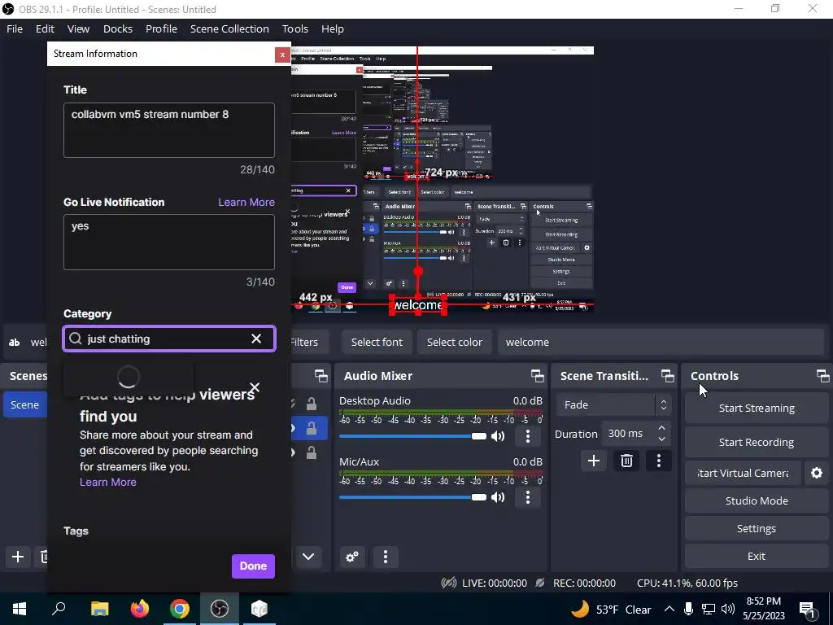Click the Exit button
Image resolution: width=833 pixels, height=625 pixels.
(x=757, y=556)
